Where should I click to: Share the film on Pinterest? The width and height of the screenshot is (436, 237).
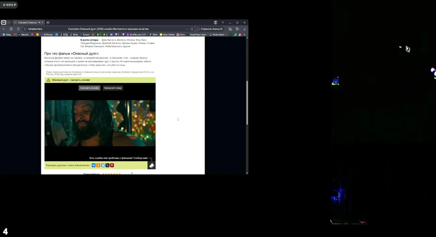[112, 165]
